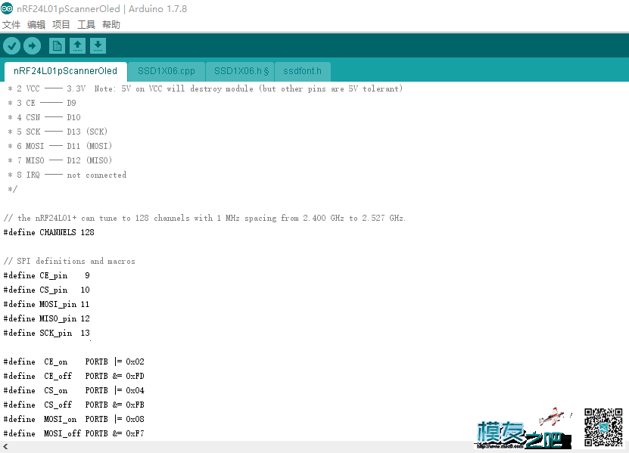Click the '#define CE_pin 9' line

coord(46,276)
